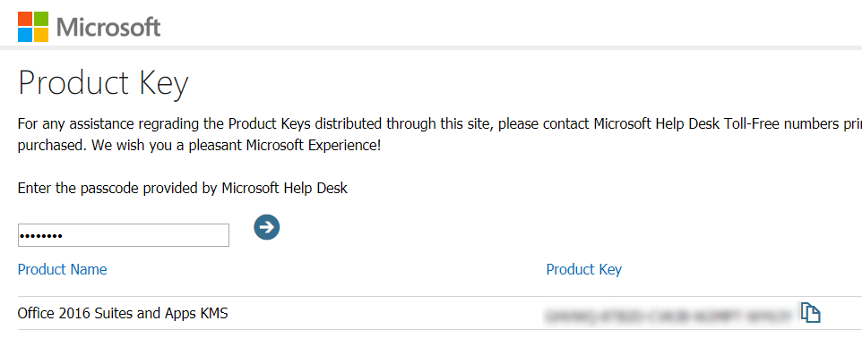Sort by the Product Name column header
The image size is (862, 338).
[x=62, y=269]
